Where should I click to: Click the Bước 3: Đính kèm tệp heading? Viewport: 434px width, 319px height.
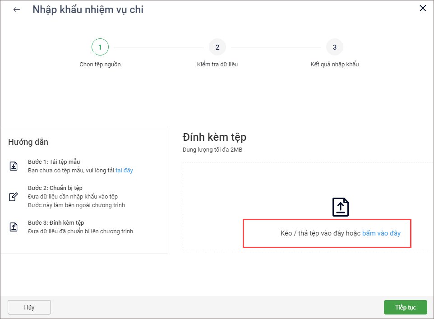(56, 223)
